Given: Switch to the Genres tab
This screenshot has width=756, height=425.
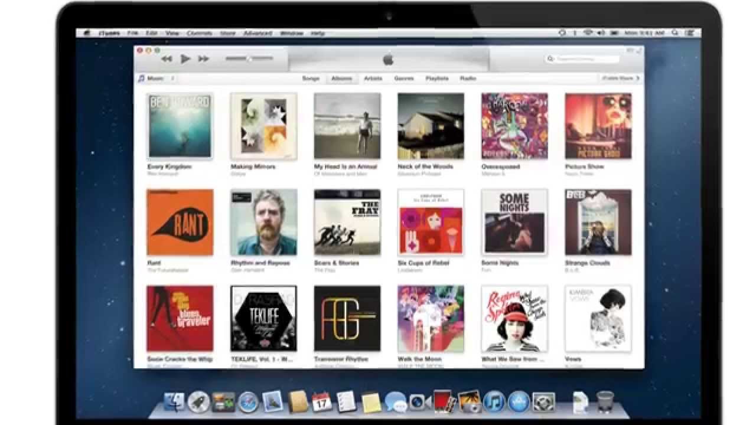Looking at the screenshot, I should pyautogui.click(x=404, y=78).
